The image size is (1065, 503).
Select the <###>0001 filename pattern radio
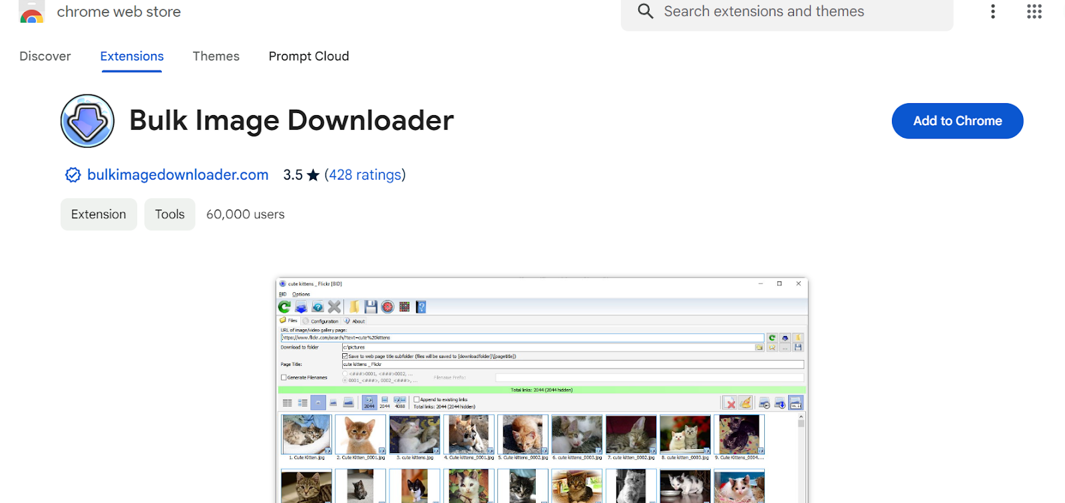coord(345,373)
